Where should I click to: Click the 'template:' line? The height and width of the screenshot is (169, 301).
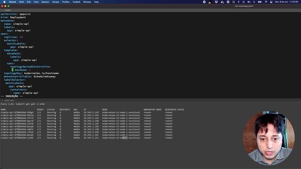point(11,50)
